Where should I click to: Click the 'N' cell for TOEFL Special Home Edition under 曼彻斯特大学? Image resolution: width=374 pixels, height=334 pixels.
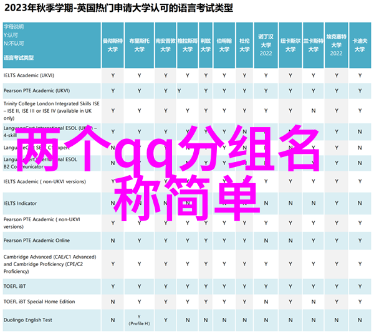point(113,302)
